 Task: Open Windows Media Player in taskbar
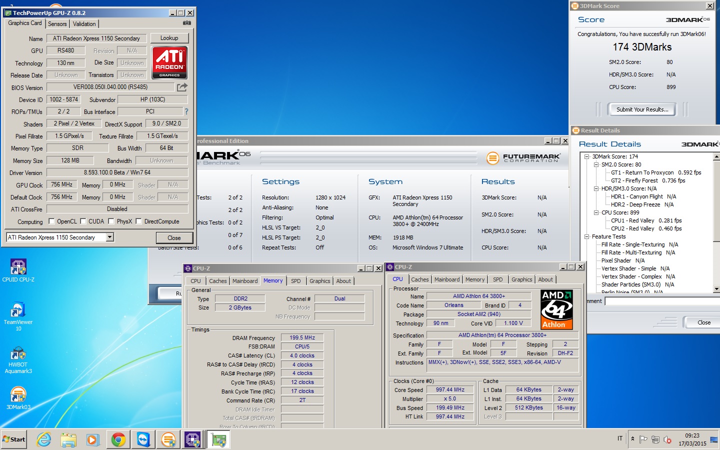(x=93, y=439)
